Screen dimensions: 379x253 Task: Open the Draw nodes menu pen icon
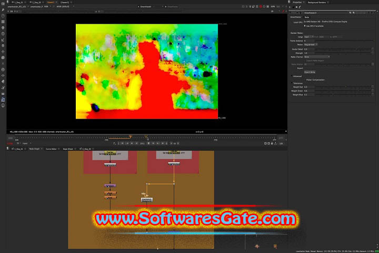pos(3,9)
